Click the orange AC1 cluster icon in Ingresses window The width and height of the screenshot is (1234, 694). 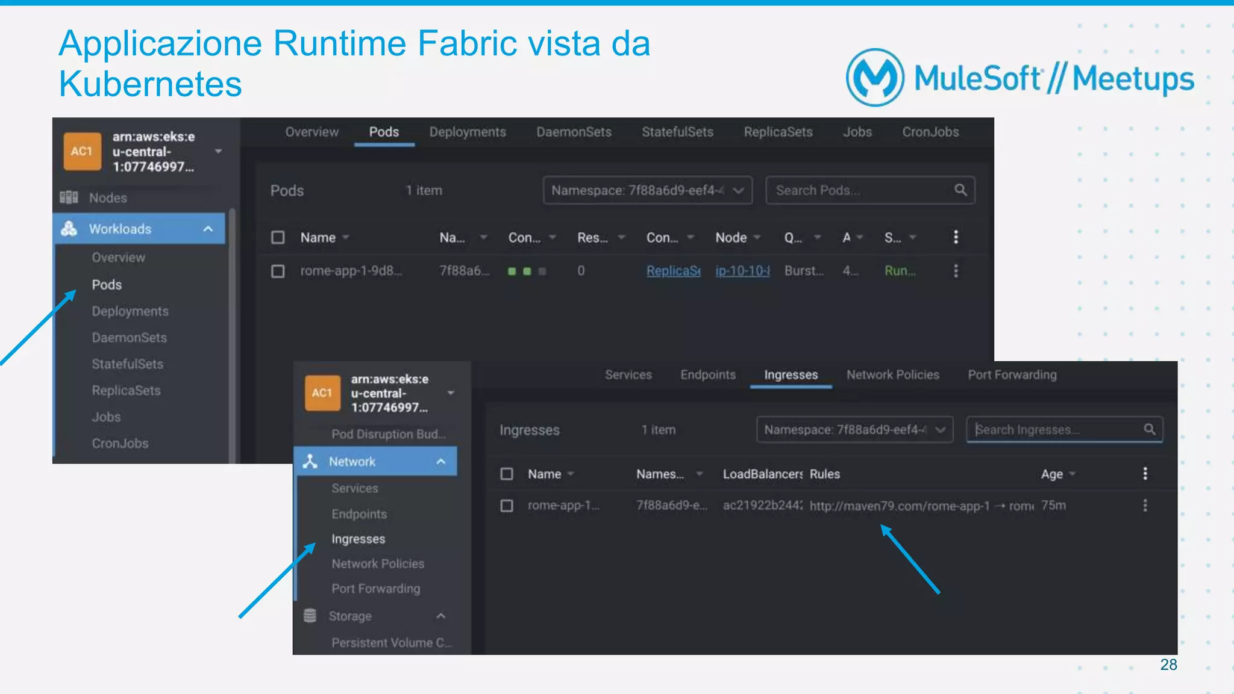[x=322, y=393]
